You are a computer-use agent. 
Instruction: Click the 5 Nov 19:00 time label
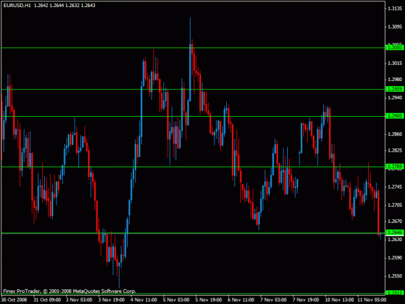pyautogui.click(x=209, y=300)
